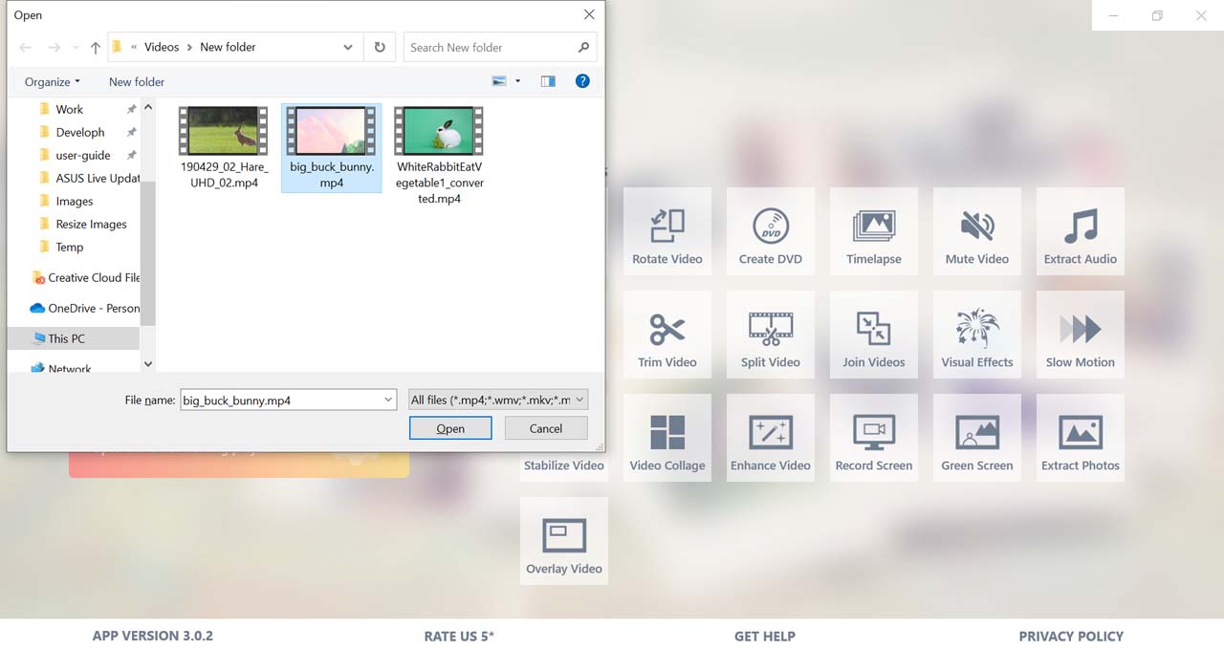
Task: Click the Search New folder field
Action: [x=490, y=47]
